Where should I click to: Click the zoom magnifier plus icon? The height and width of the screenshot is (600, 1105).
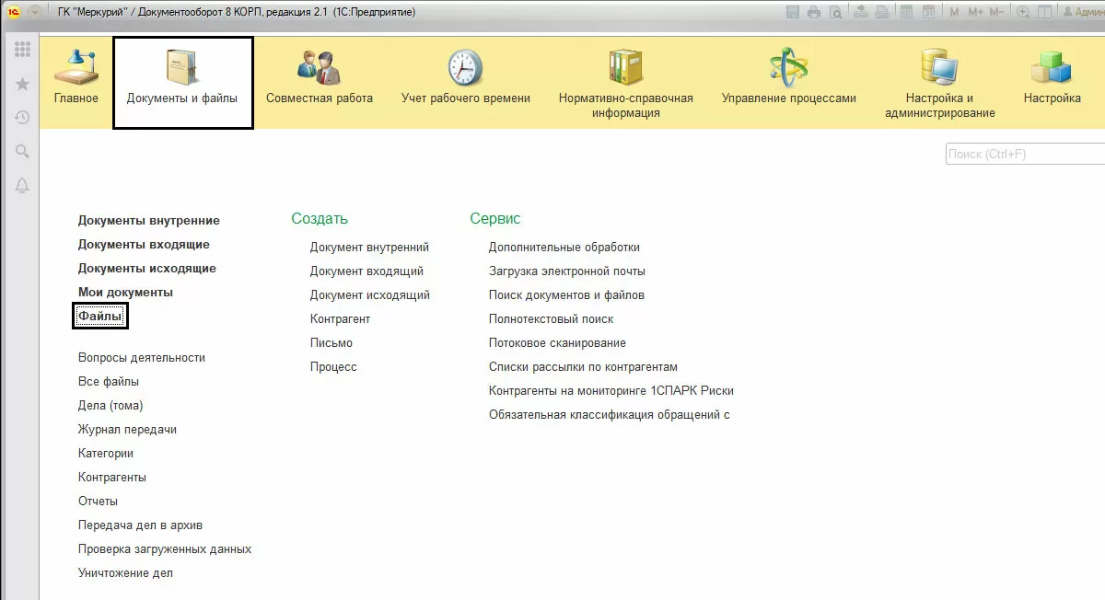point(1023,12)
